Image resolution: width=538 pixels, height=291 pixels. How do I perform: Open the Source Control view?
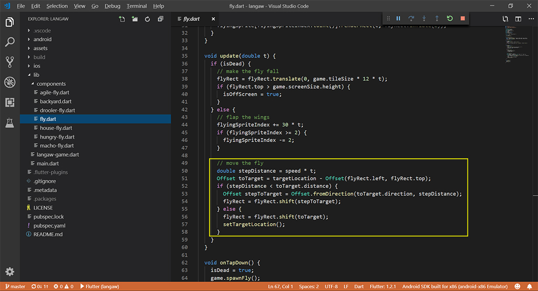[9, 62]
